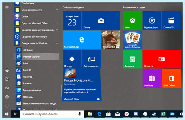
Task: Open the Почта mail tile
Action: point(101,21)
